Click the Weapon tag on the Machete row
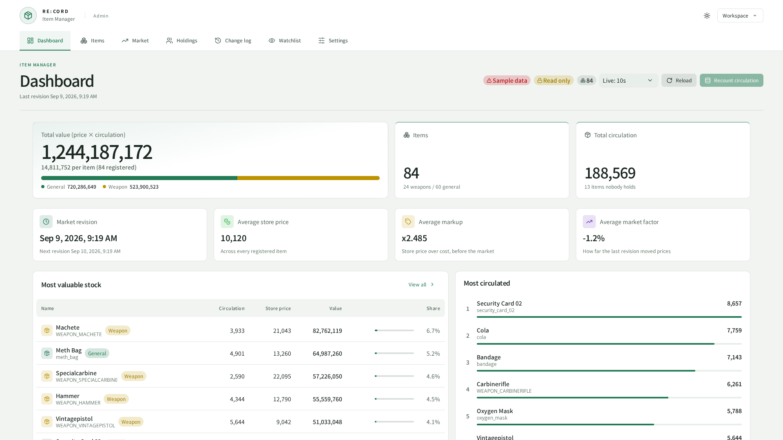This screenshot has width=783, height=440. [x=118, y=330]
